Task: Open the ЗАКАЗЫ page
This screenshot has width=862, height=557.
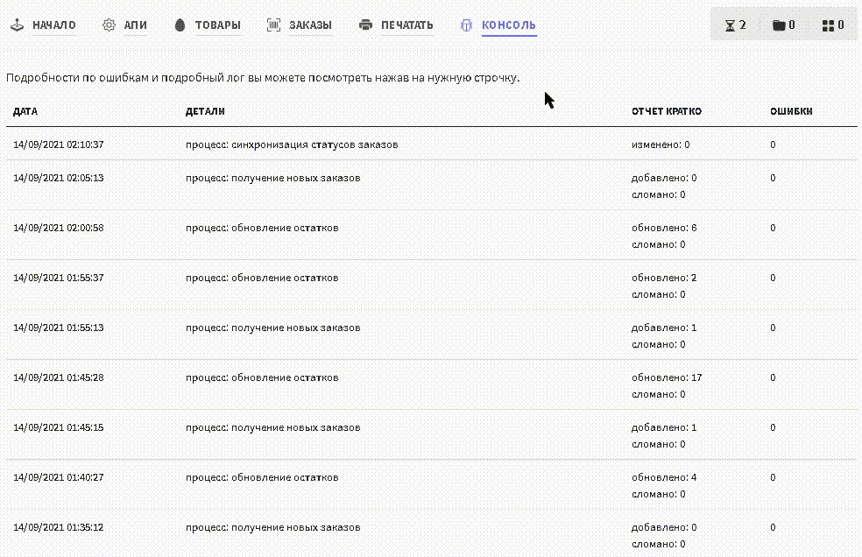Action: click(310, 25)
